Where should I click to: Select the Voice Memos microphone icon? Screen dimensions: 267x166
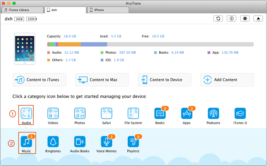(x=106, y=142)
